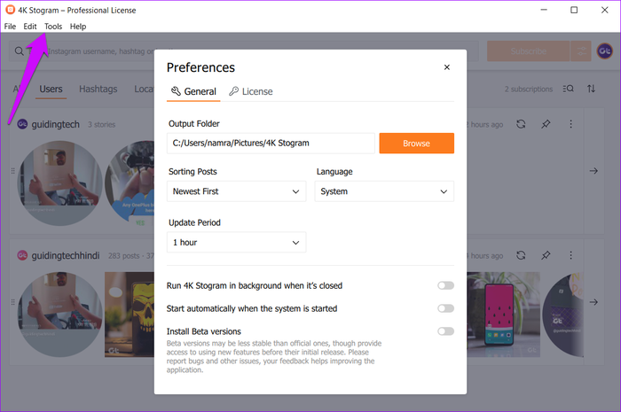
Task: Click the guidingtech username
Action: pyautogui.click(x=55, y=125)
